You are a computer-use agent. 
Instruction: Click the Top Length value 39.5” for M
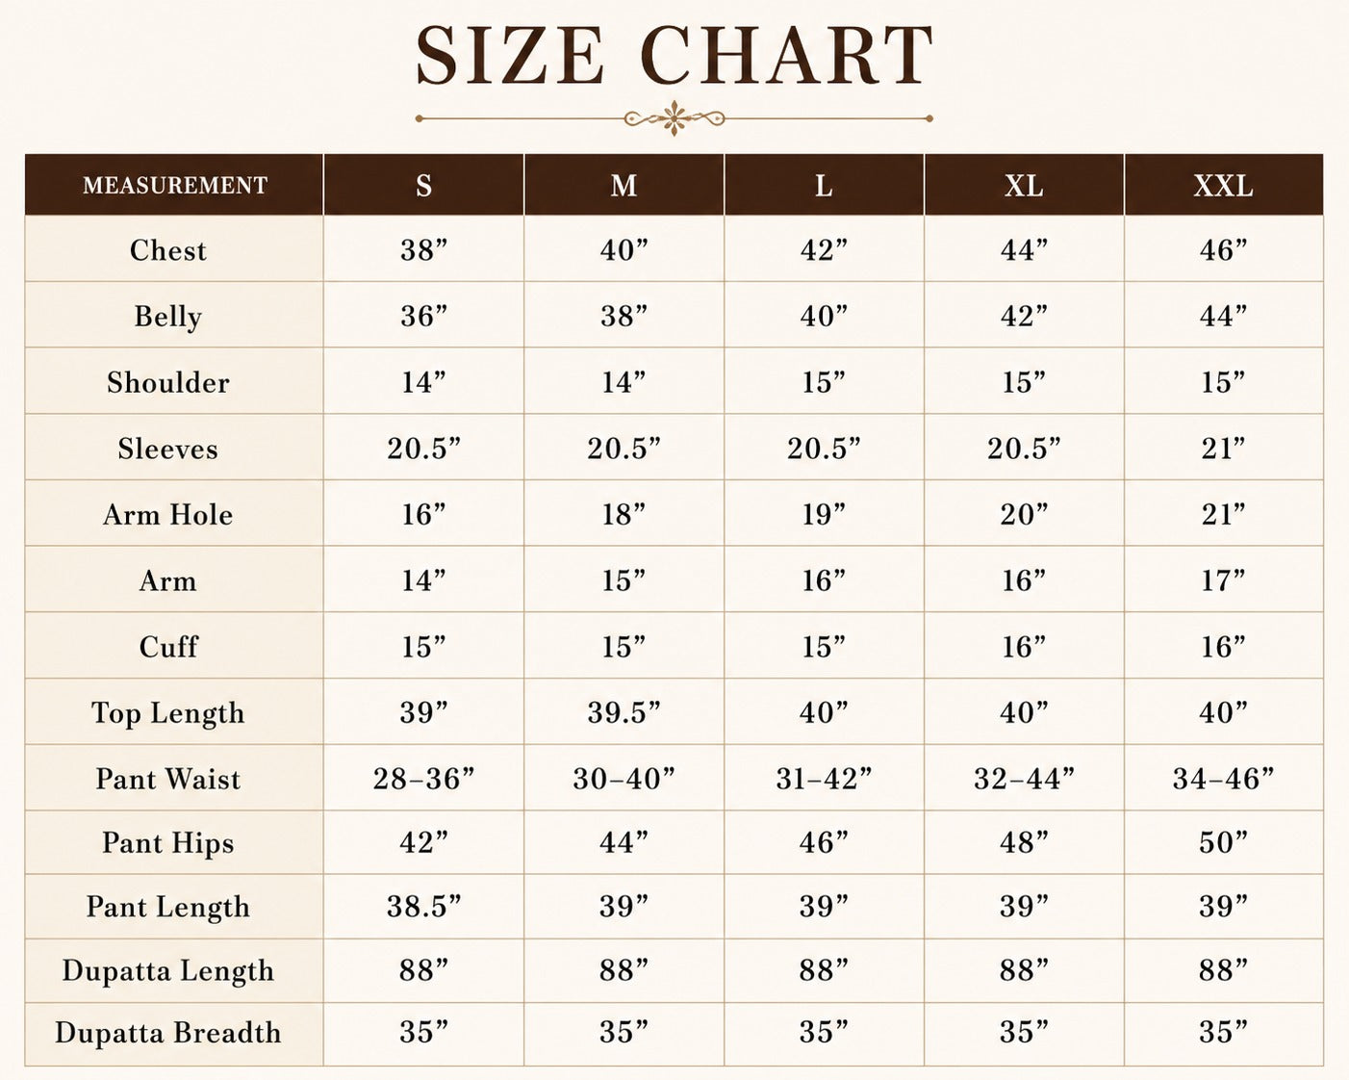(x=624, y=712)
